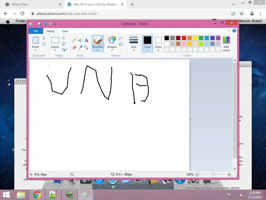
Task: Open the Size dropdown
Action: click(x=134, y=43)
